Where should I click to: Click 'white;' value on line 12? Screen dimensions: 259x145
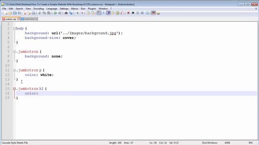click(x=47, y=75)
